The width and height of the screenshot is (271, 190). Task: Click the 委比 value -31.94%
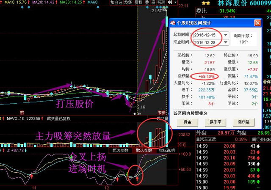[227, 11]
